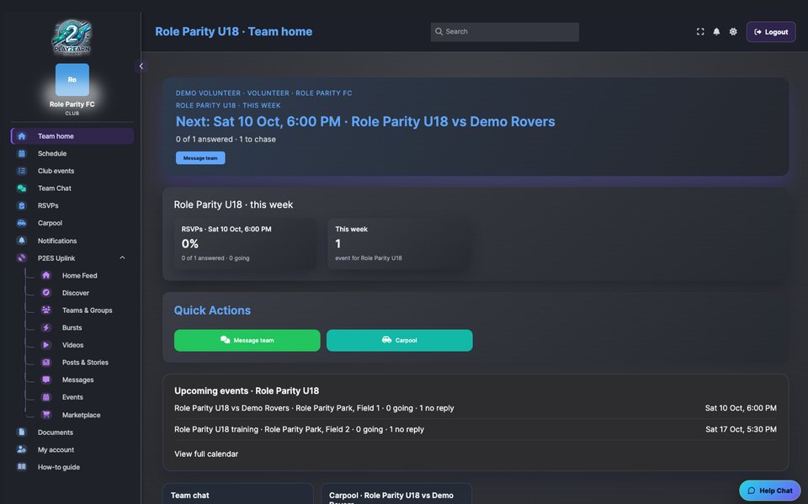
Task: Click the green Message team quick action
Action: click(247, 341)
